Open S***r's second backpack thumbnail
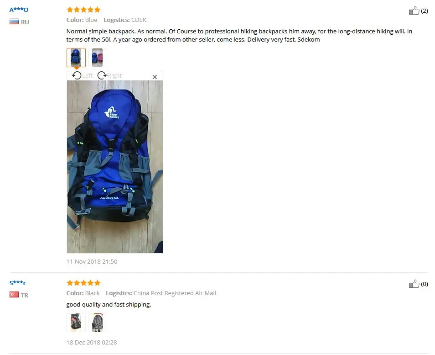The width and height of the screenshot is (435, 355). click(x=98, y=323)
